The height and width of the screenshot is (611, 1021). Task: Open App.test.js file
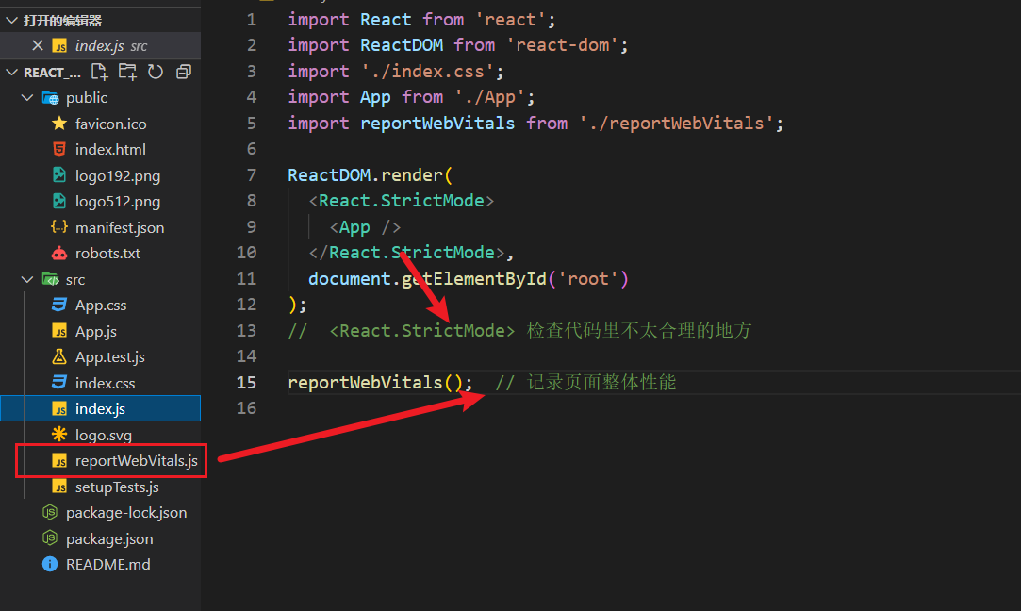(x=110, y=357)
